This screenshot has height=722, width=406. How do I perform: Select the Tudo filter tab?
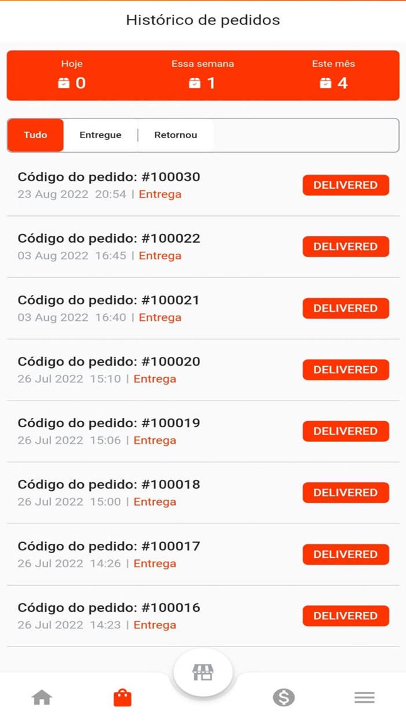pyautogui.click(x=35, y=135)
